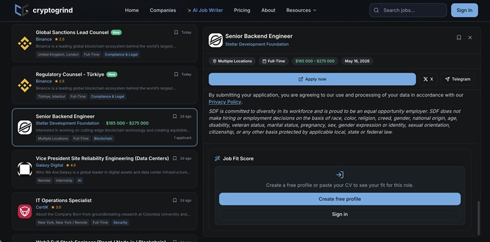This screenshot has width=490, height=242.
Task: Close the job detail panel
Action: click(x=470, y=37)
